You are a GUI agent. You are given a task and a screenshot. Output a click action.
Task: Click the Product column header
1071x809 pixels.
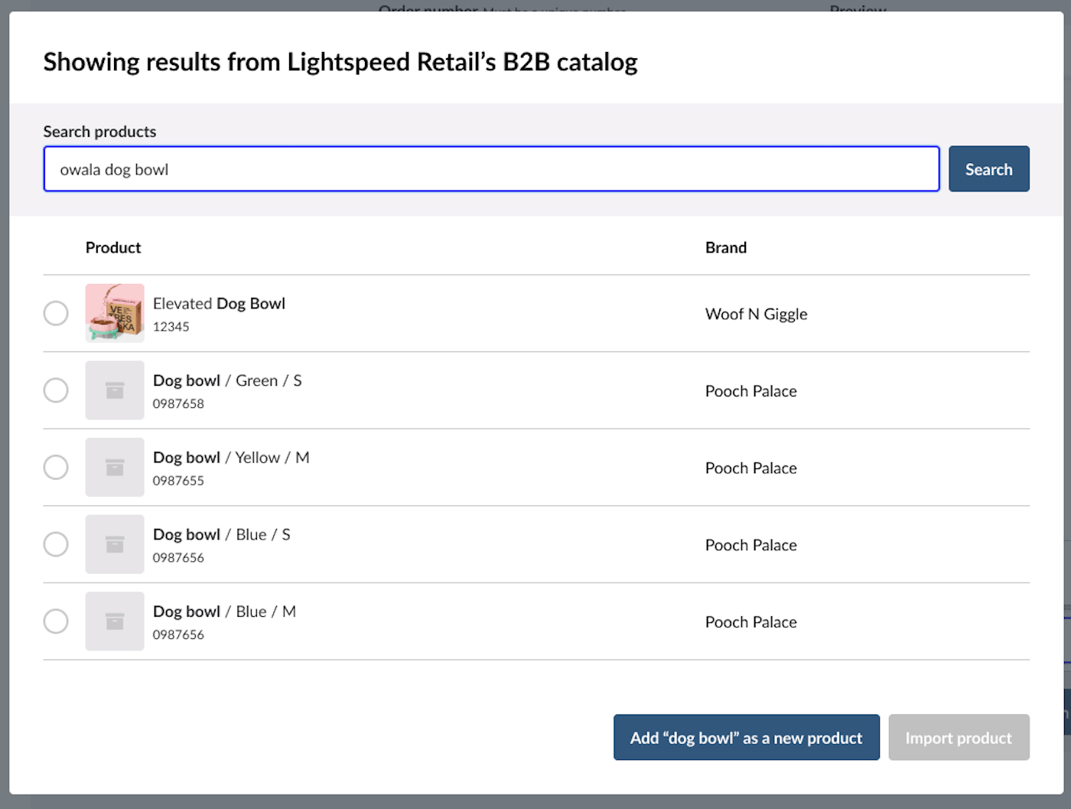113,247
